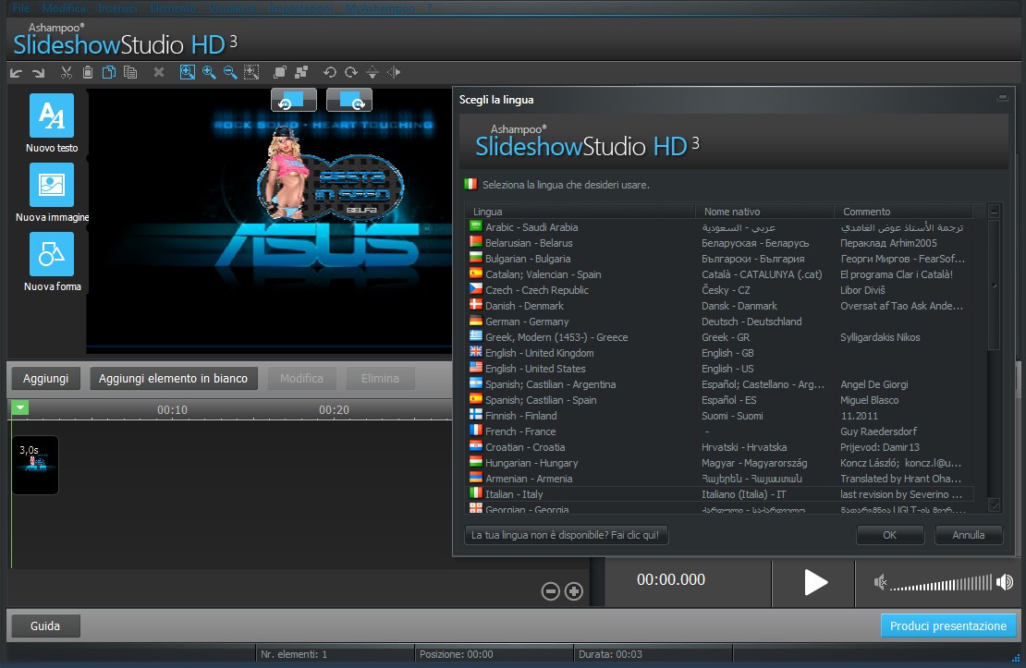Open the Impostazioni menu
The image size is (1026, 668).
pos(301,7)
